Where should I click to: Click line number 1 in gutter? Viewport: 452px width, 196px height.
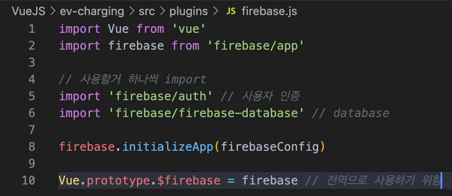point(32,29)
